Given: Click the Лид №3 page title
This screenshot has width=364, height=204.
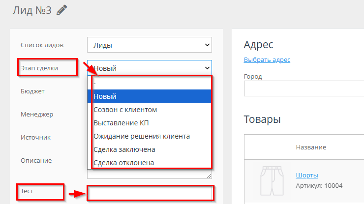Looking at the screenshot, I should 31,10.
